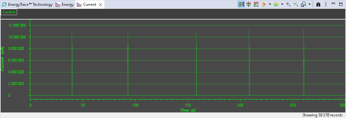Click the 10 000 000 y-axis label
The height and width of the screenshot is (118, 346).
(x=17, y=37)
